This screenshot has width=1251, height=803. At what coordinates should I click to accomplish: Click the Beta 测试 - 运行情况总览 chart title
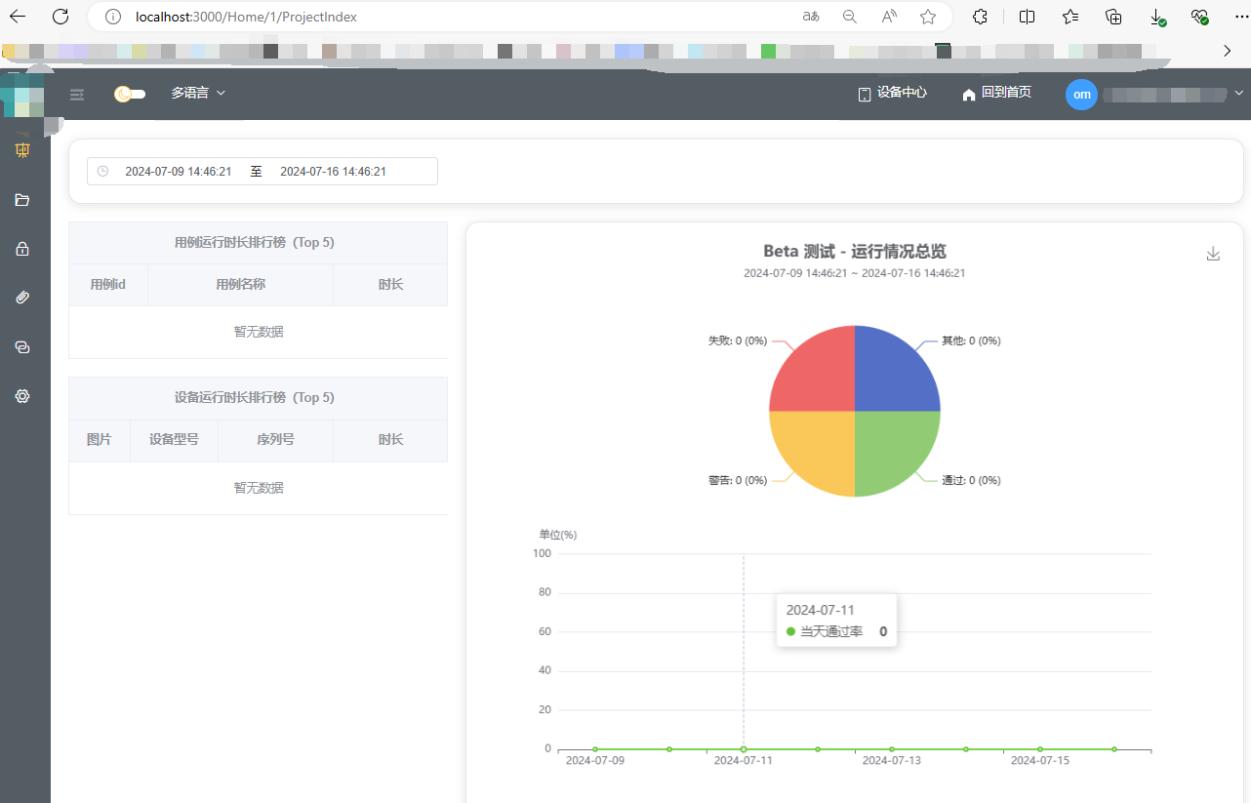(x=855, y=252)
